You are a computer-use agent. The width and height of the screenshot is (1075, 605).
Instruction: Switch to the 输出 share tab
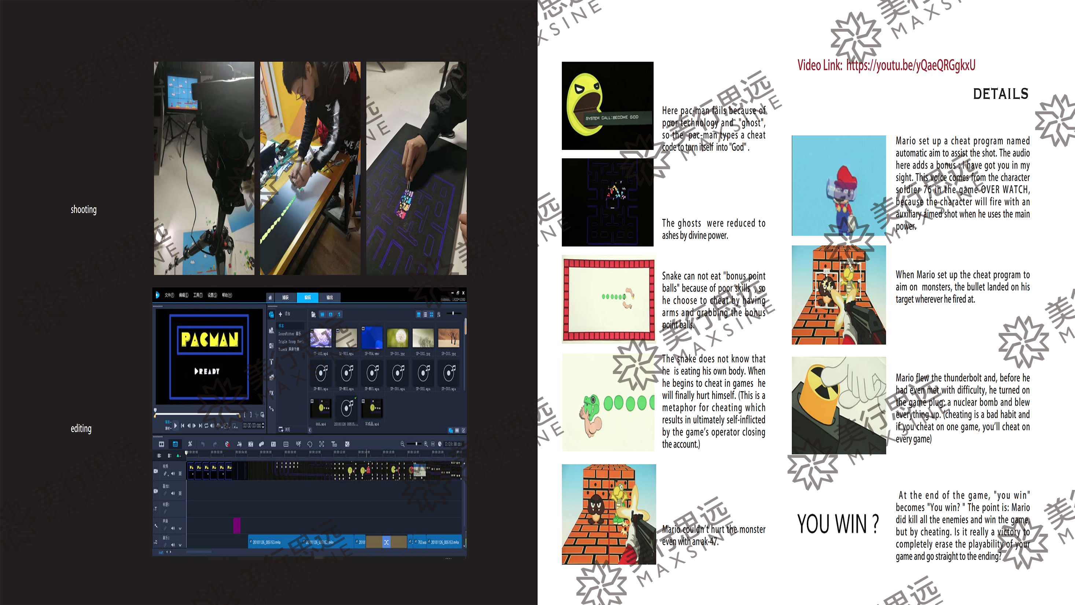330,298
